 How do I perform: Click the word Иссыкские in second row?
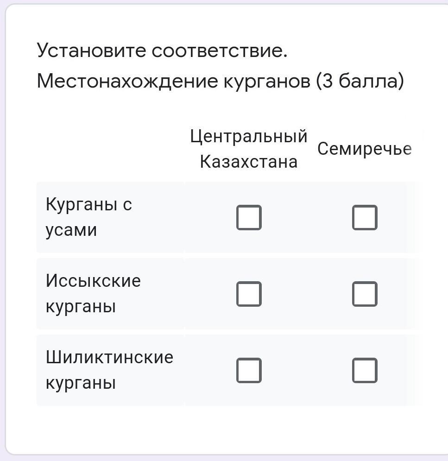pos(93,281)
